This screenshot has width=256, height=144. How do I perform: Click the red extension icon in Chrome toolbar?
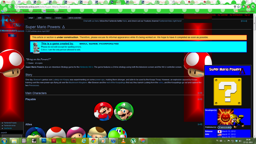(x=248, y=7)
